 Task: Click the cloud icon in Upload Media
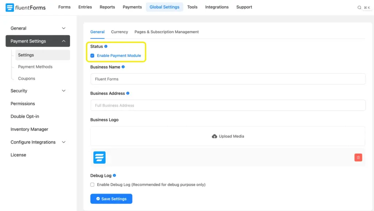coord(215,136)
